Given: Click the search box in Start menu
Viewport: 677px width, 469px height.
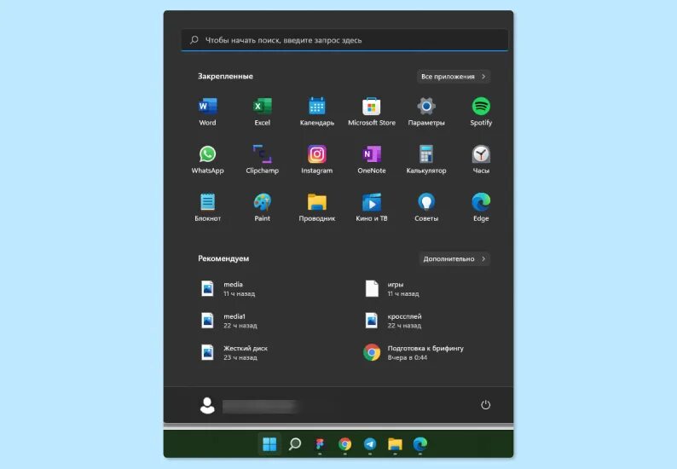Looking at the screenshot, I should 344,40.
